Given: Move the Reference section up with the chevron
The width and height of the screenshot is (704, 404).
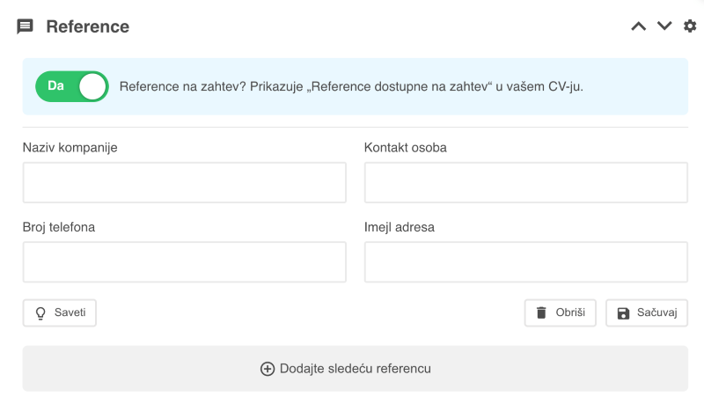Looking at the screenshot, I should tap(639, 26).
